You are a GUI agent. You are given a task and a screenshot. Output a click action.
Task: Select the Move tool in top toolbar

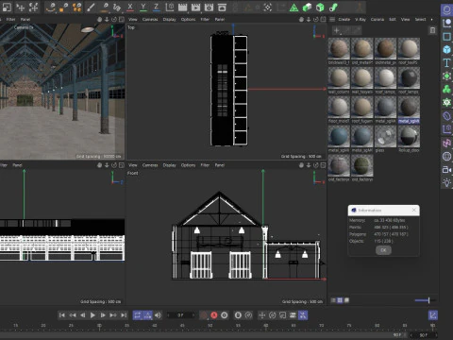point(21,7)
